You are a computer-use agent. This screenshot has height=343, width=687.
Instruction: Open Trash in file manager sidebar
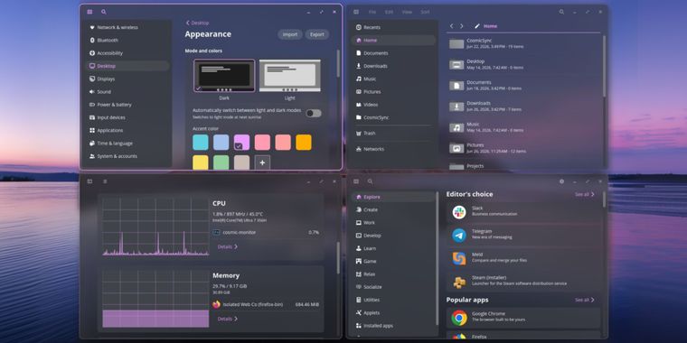click(x=393, y=133)
